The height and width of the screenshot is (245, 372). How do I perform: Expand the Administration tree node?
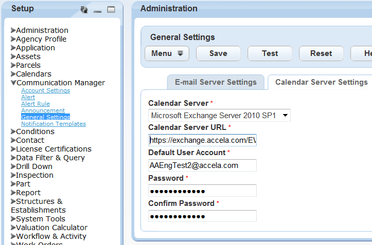click(13, 30)
